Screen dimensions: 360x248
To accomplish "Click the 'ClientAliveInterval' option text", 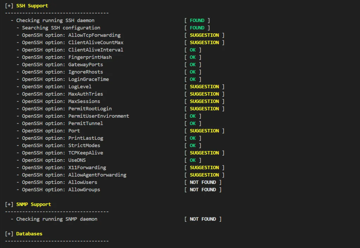I will [96, 50].
